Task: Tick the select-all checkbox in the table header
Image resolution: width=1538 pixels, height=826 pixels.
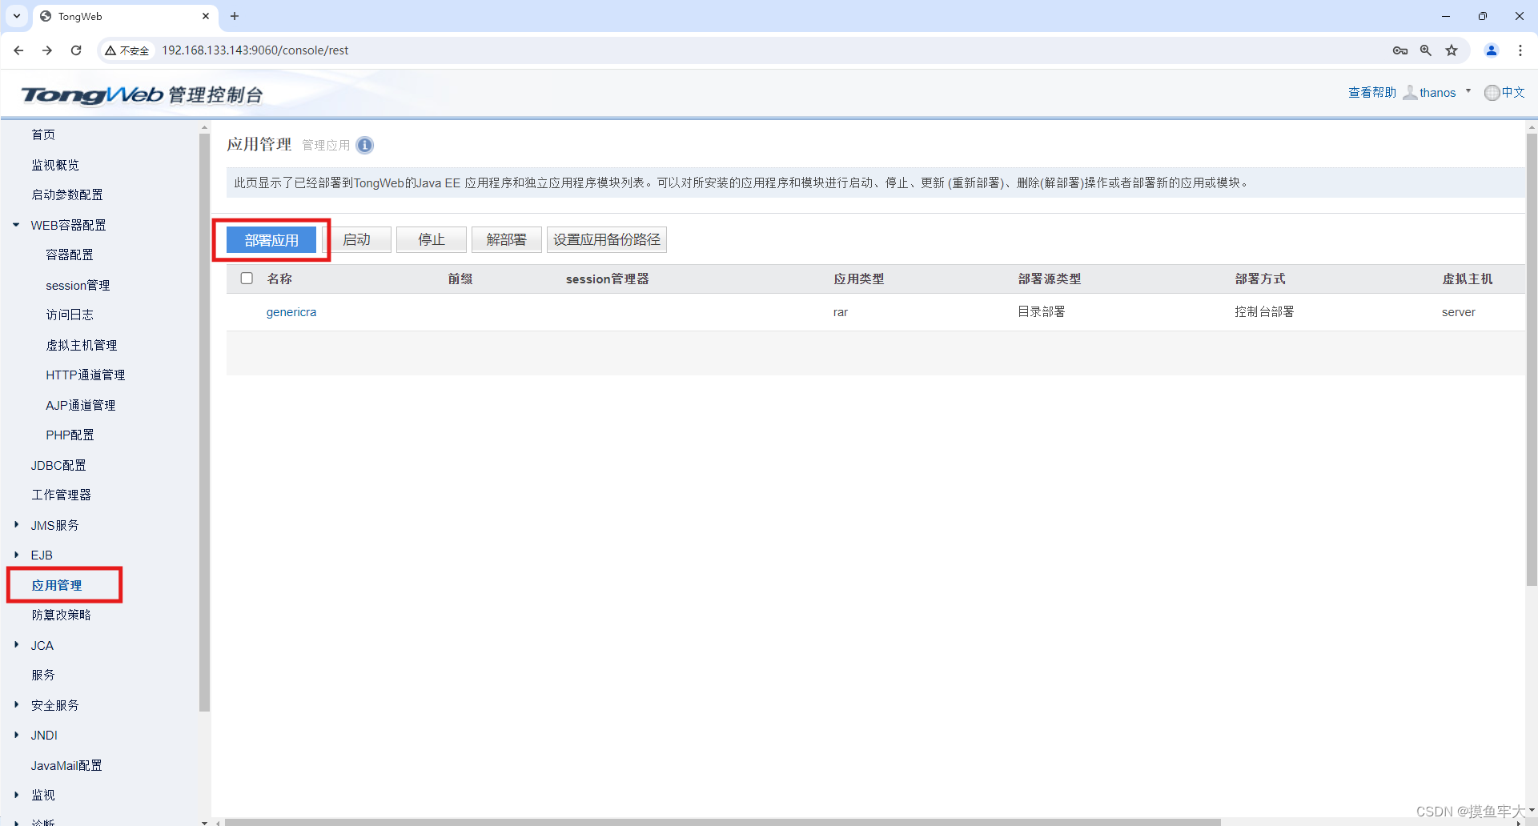Action: click(x=247, y=279)
